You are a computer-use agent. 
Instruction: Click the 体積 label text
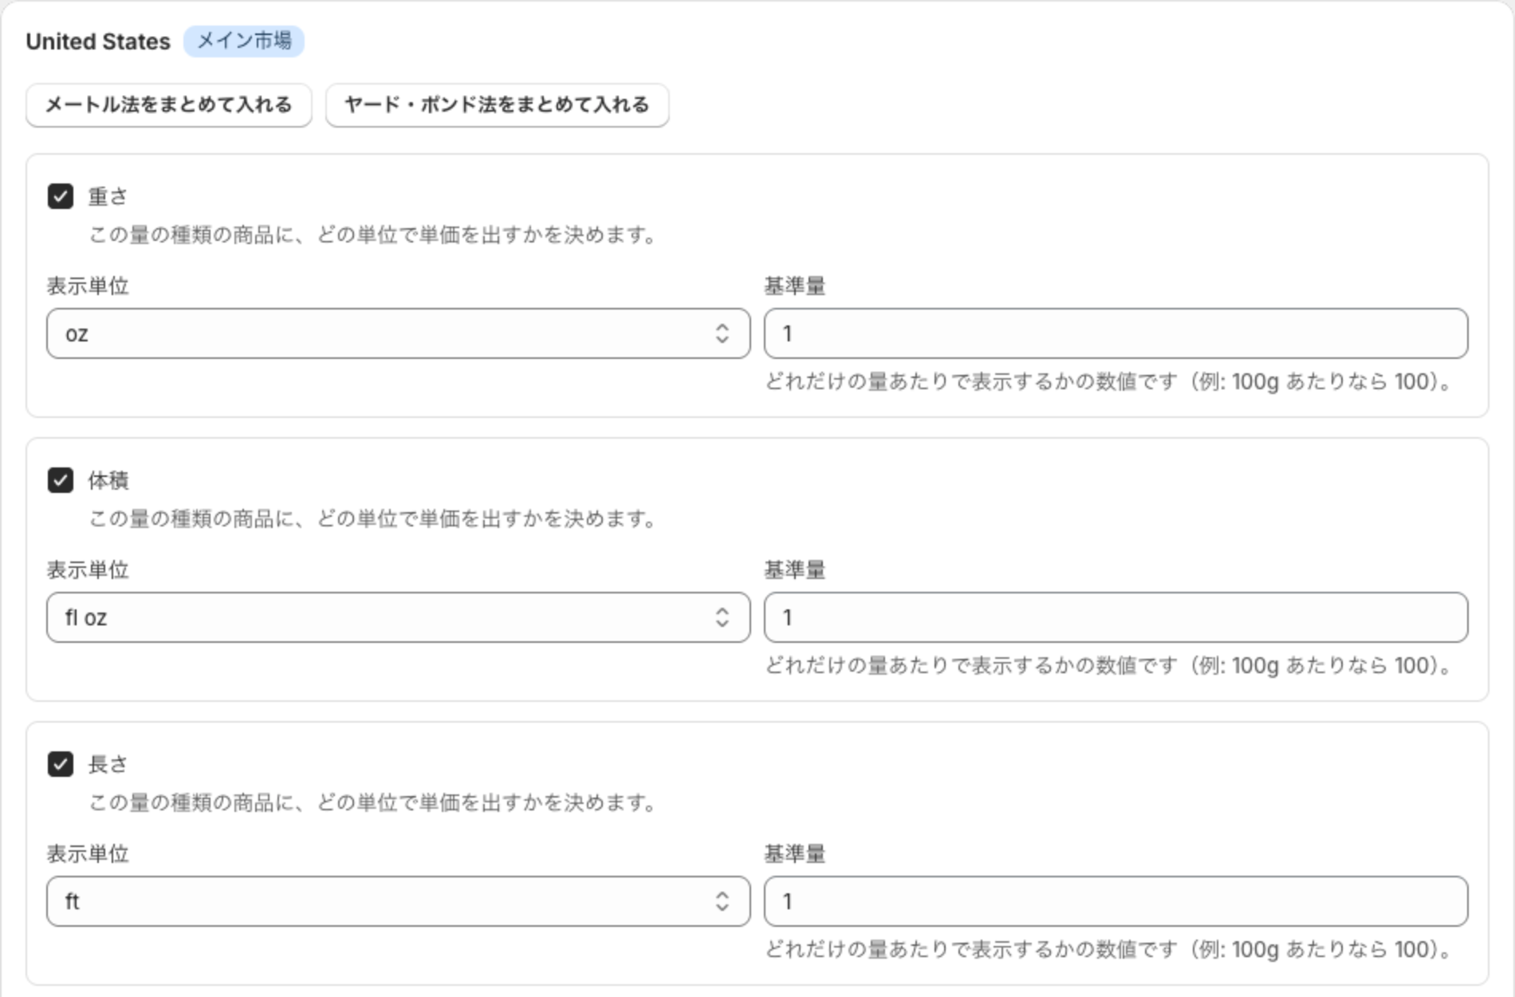[x=108, y=480]
